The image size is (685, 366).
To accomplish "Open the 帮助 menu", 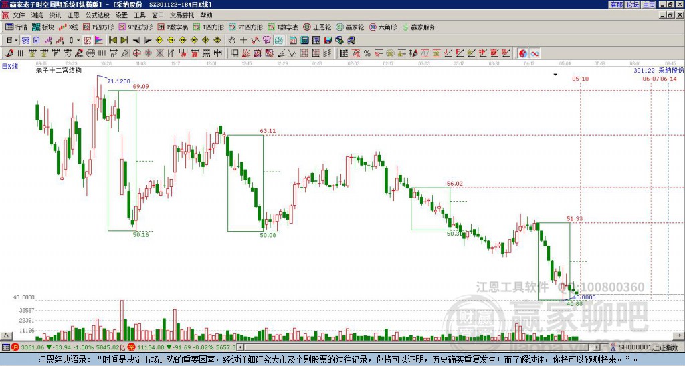I will click(x=206, y=15).
